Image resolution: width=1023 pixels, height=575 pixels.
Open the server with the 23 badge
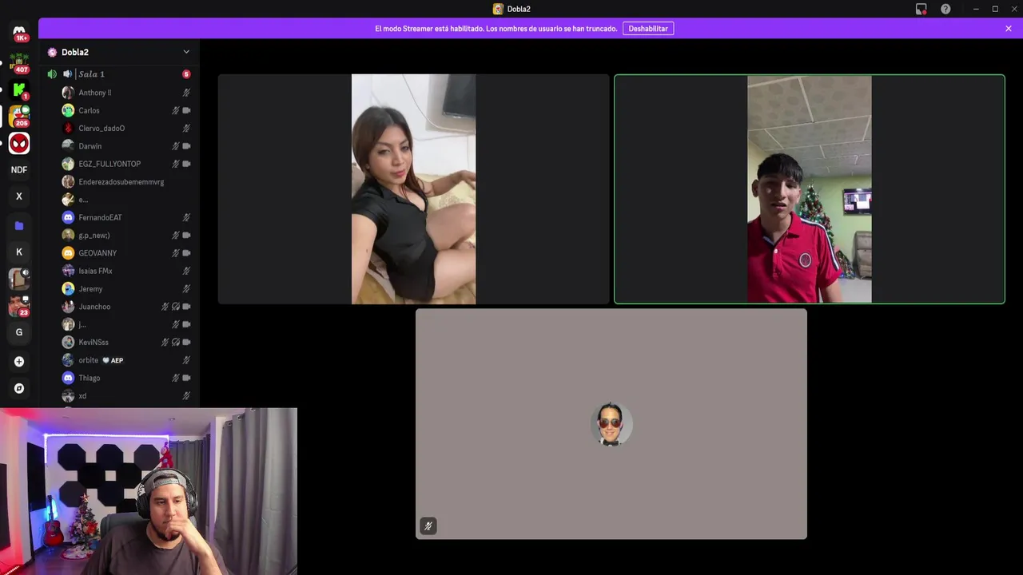[19, 306]
